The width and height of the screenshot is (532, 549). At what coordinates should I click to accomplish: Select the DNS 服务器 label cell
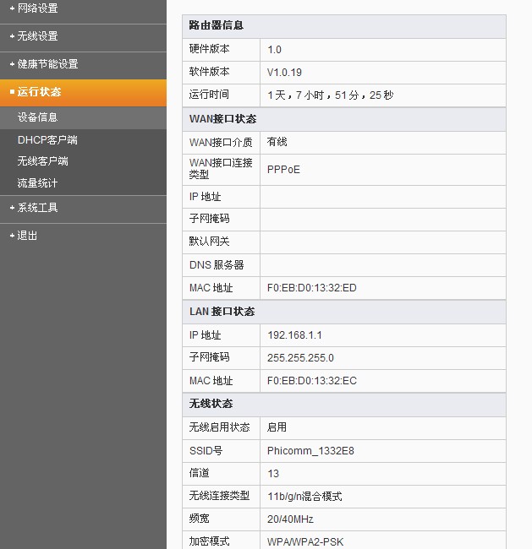[222, 265]
